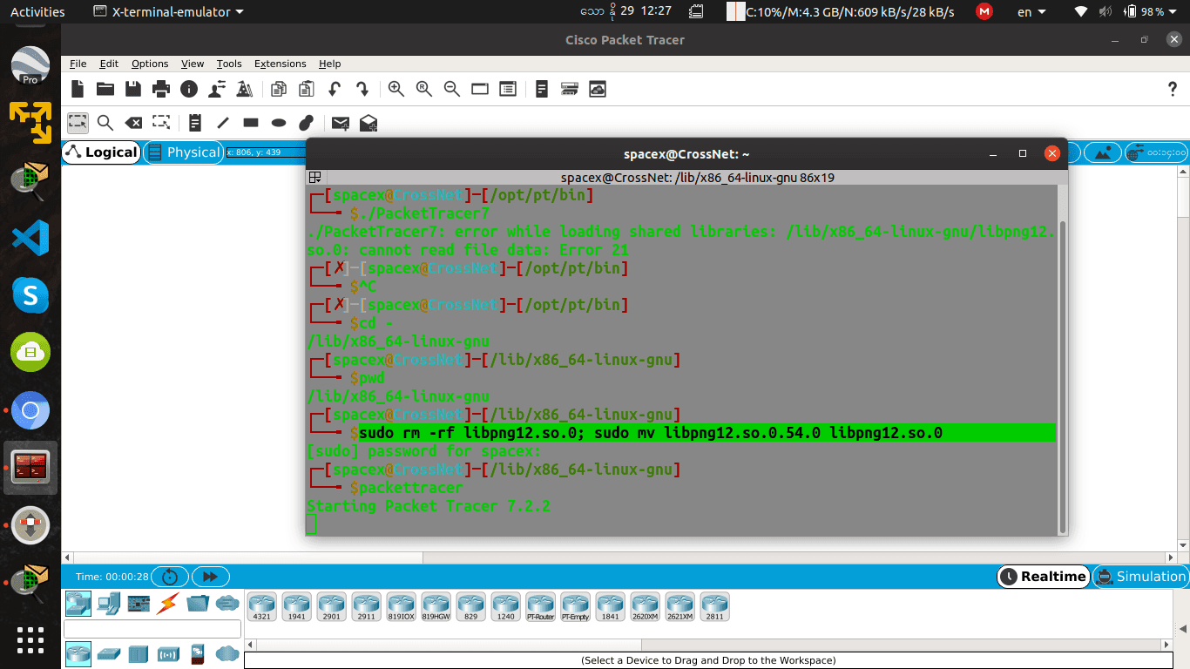Open a file with the folder icon

point(105,89)
